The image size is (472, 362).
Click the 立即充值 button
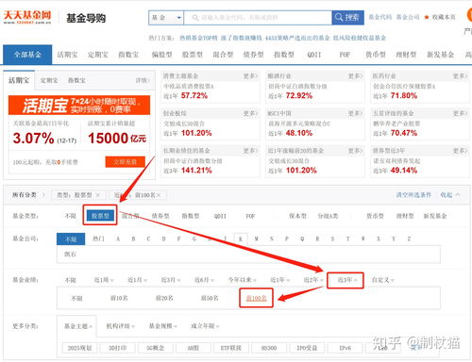(x=126, y=162)
